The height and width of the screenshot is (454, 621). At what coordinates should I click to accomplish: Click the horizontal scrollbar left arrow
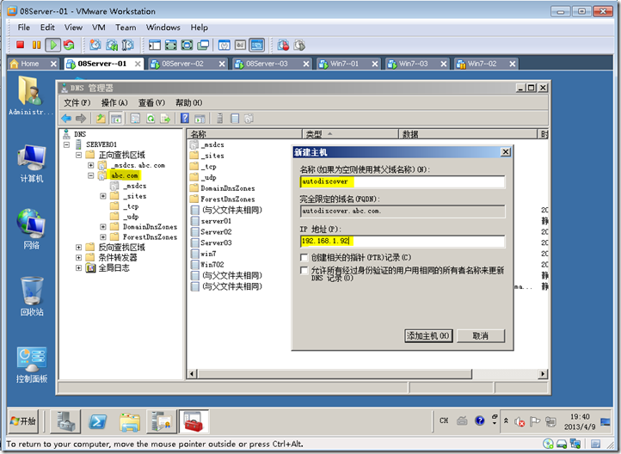tap(192, 374)
